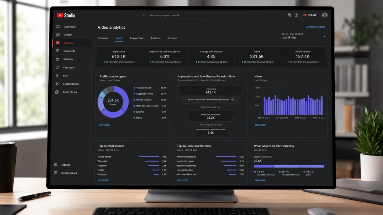Image resolution: width=383 pixels, height=215 pixels.
Task: Open the help question mark icon
Action: click(x=296, y=15)
